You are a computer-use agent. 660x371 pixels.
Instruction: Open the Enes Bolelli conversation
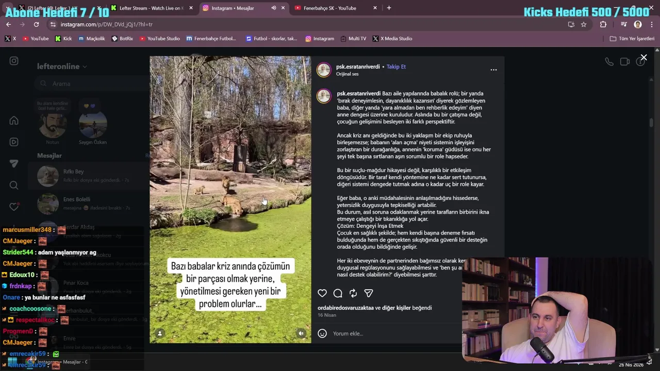[x=89, y=204]
